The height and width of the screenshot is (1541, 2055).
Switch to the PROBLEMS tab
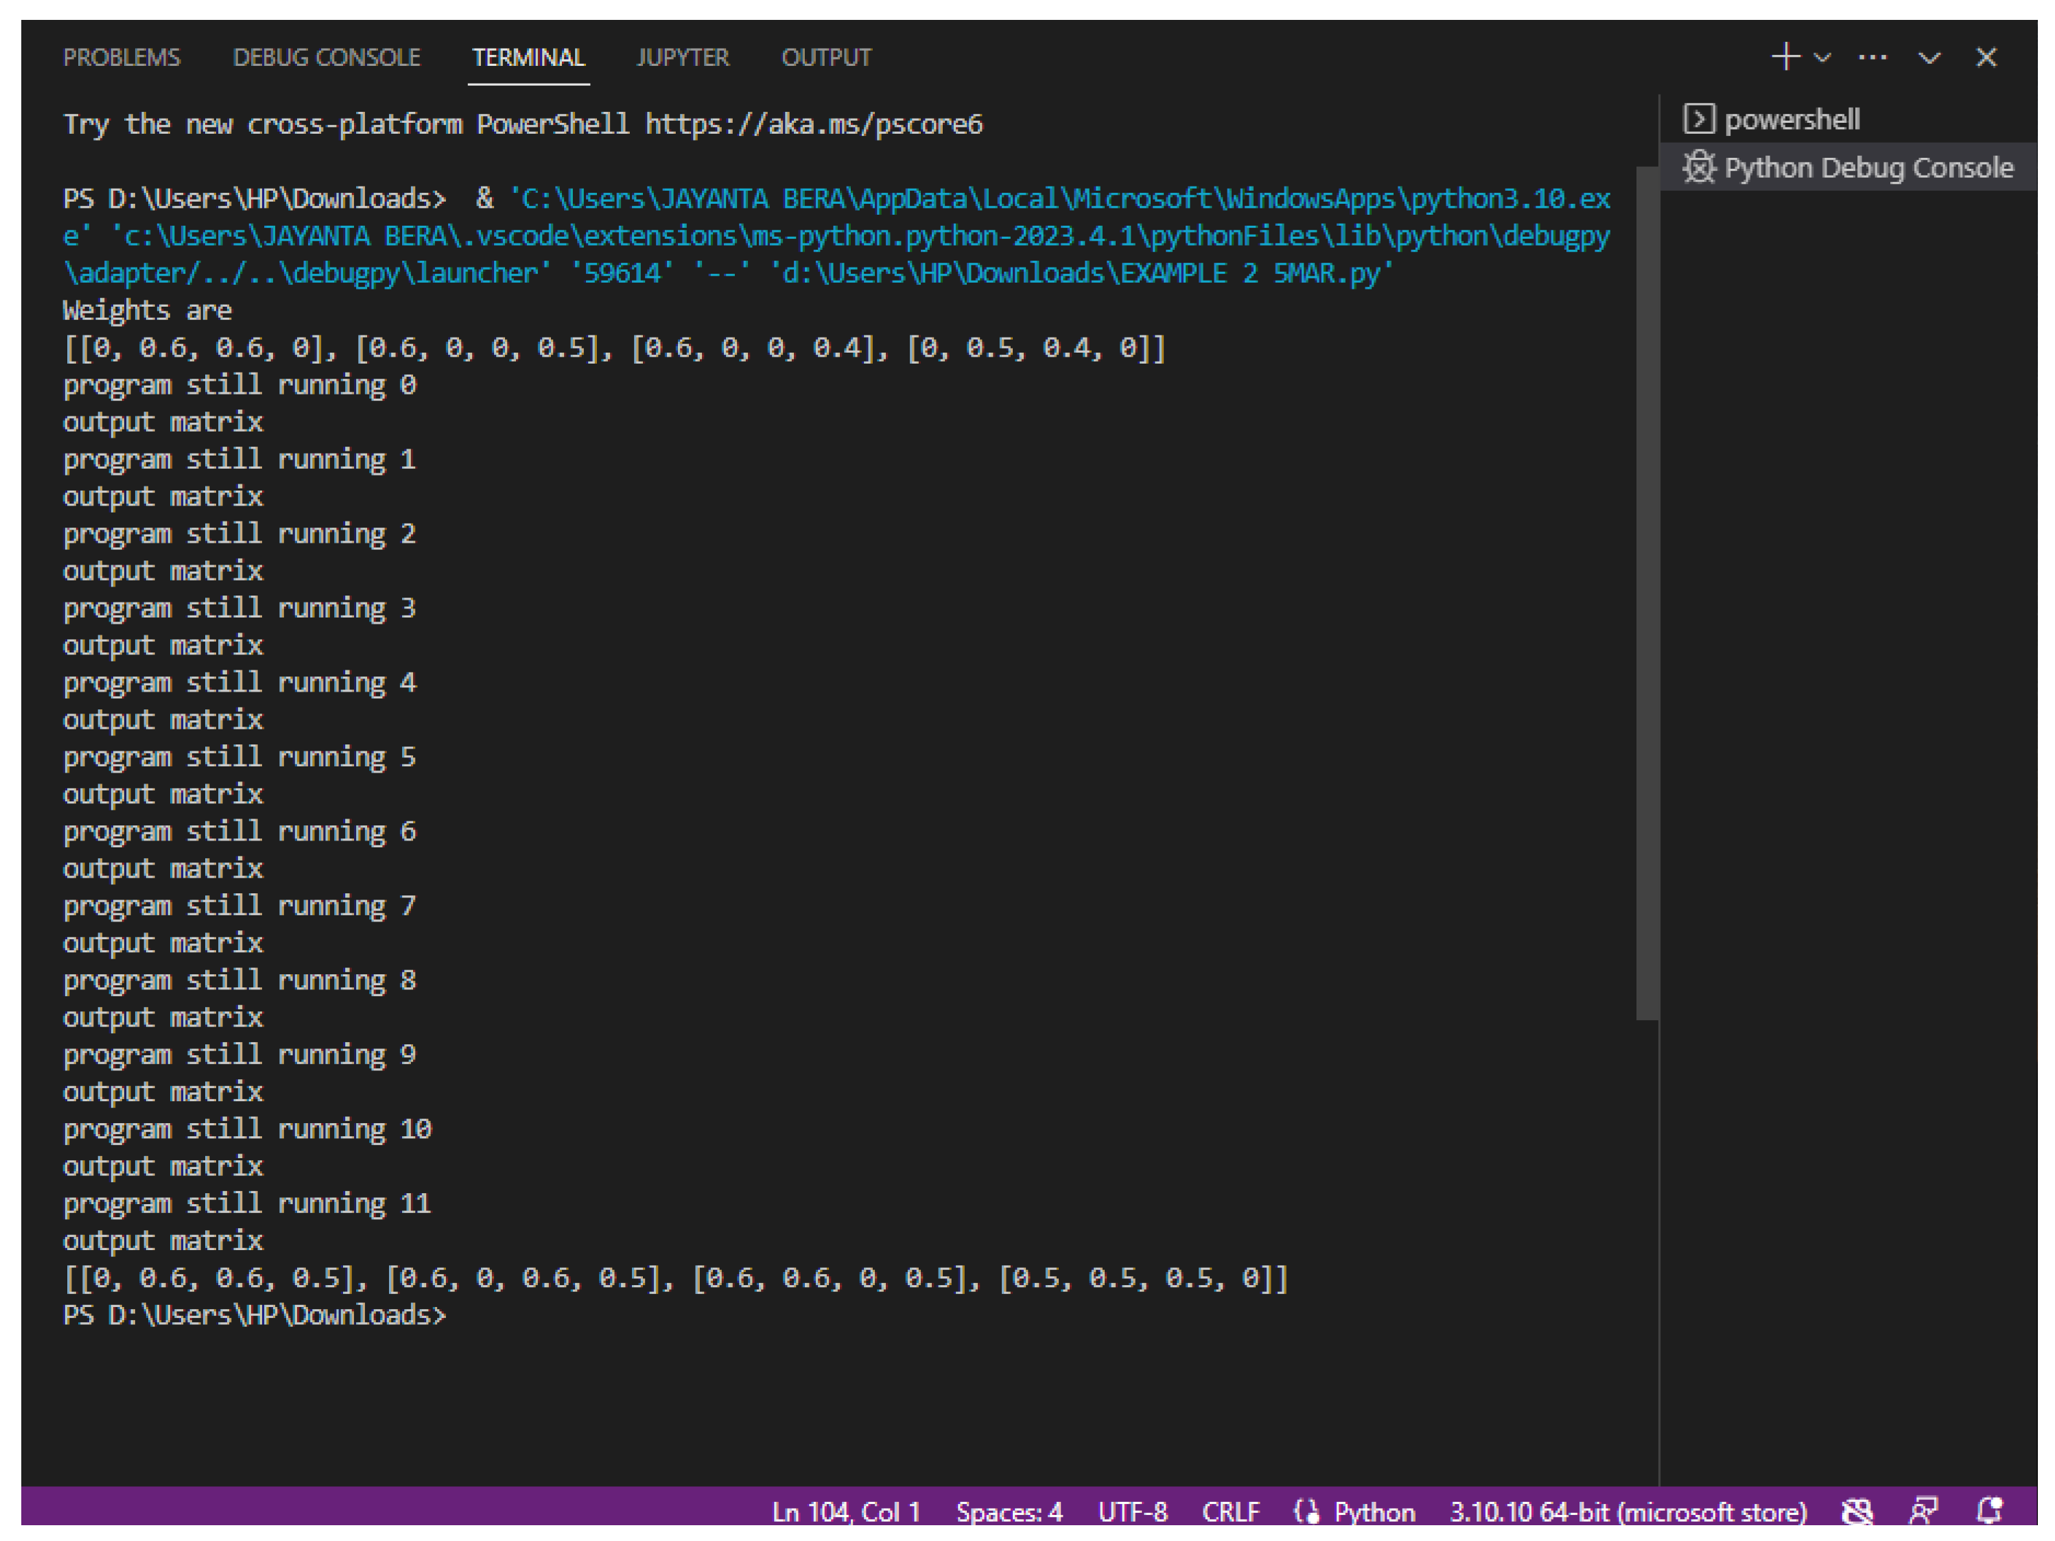click(121, 58)
